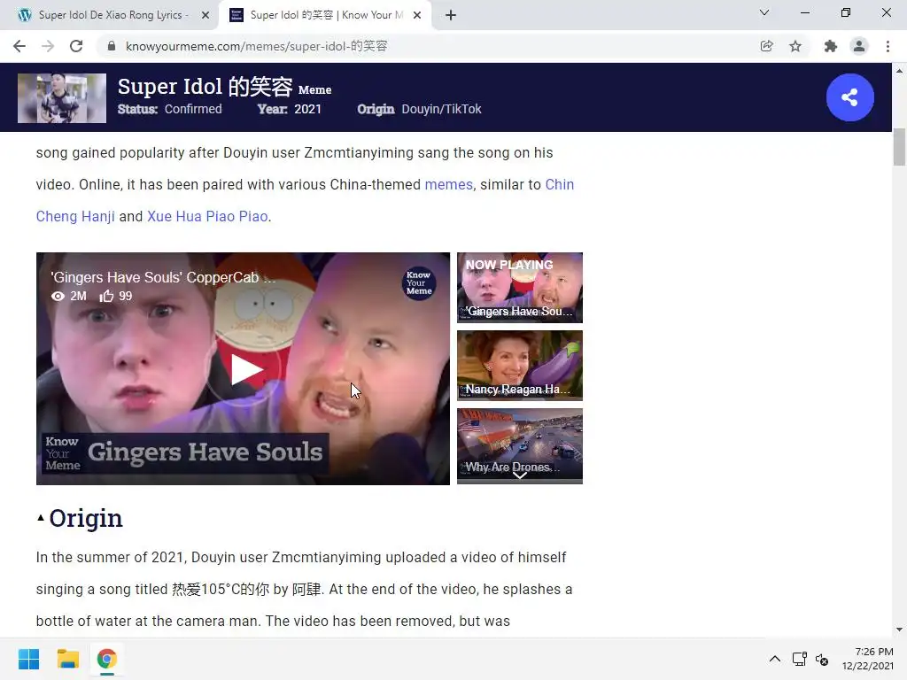Click the blue share button
This screenshot has height=680, width=907.
(x=849, y=97)
